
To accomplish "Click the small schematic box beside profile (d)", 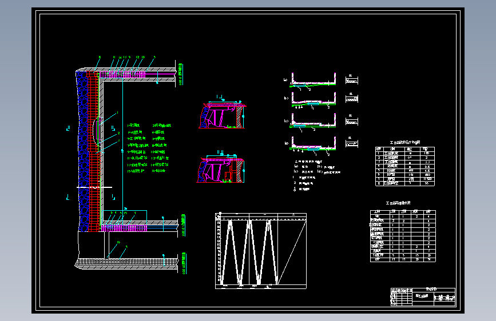I will 351,143.
